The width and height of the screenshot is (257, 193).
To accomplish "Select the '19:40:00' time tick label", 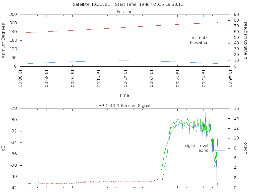I will point(73,78).
